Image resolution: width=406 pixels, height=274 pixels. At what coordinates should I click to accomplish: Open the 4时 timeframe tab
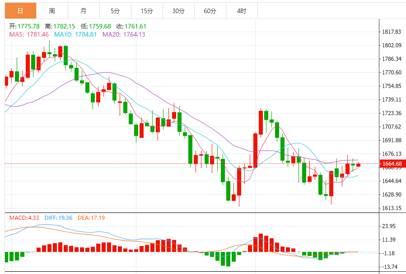[242, 11]
